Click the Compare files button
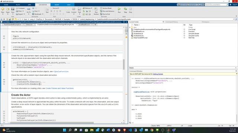The width and height of the screenshot is (238, 133). 20,8
